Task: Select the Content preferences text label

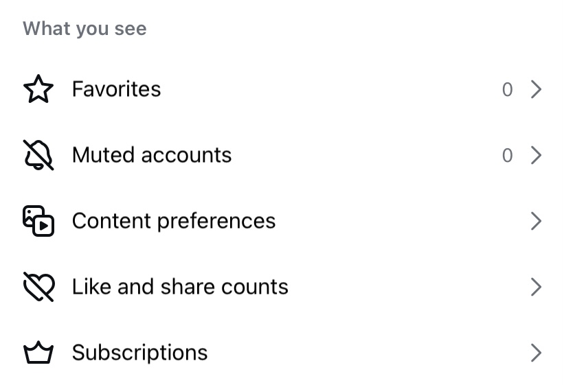Action: [x=174, y=221]
